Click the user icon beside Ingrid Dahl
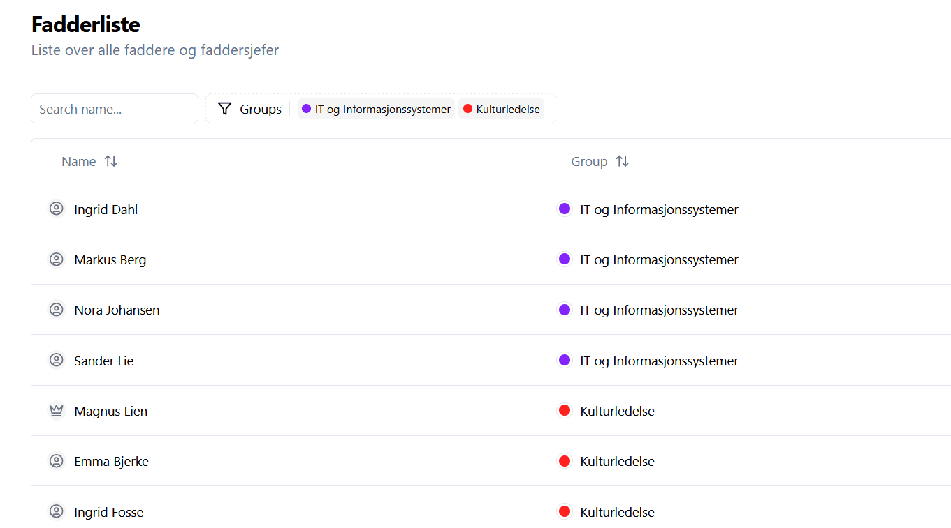951x528 pixels. 57,209
